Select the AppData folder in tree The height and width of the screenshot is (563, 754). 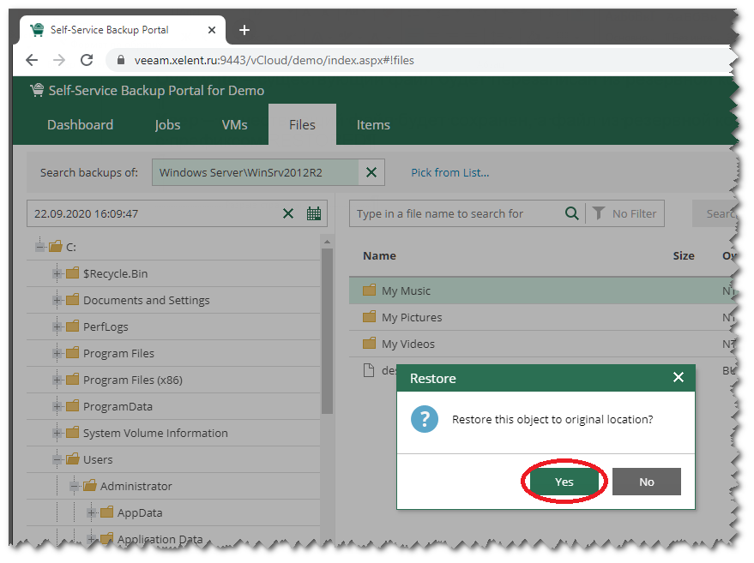140,512
